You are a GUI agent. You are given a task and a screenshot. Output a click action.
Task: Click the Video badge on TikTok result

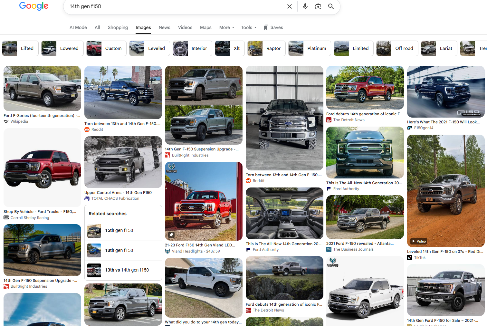[x=418, y=241]
